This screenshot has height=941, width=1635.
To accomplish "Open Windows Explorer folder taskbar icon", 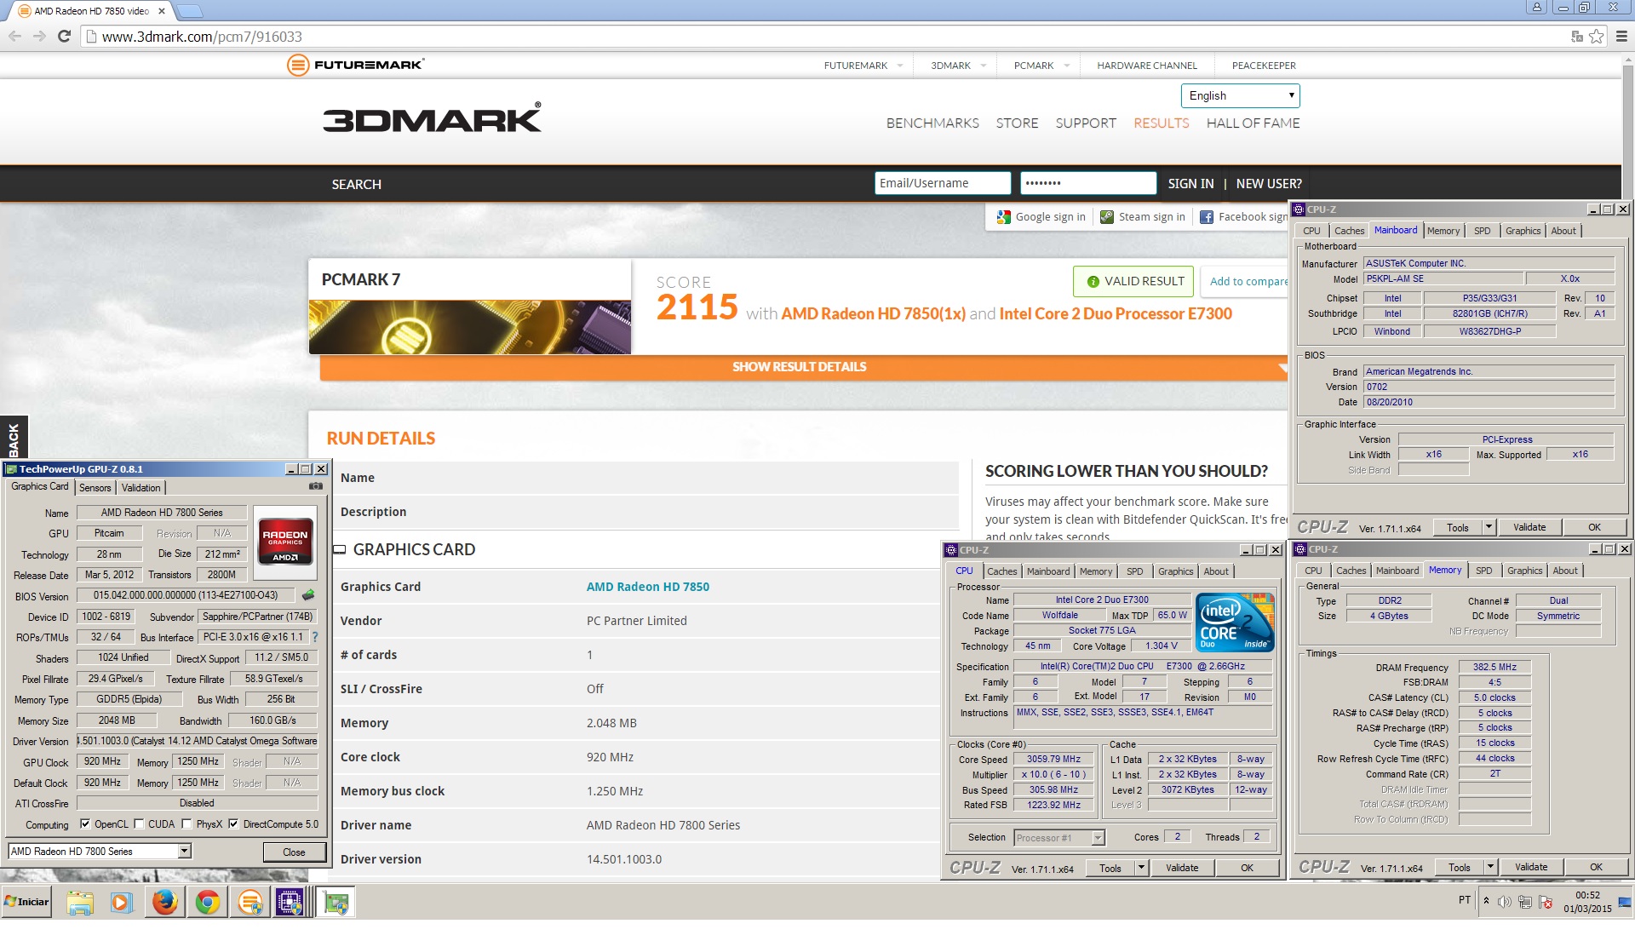I will point(80,902).
